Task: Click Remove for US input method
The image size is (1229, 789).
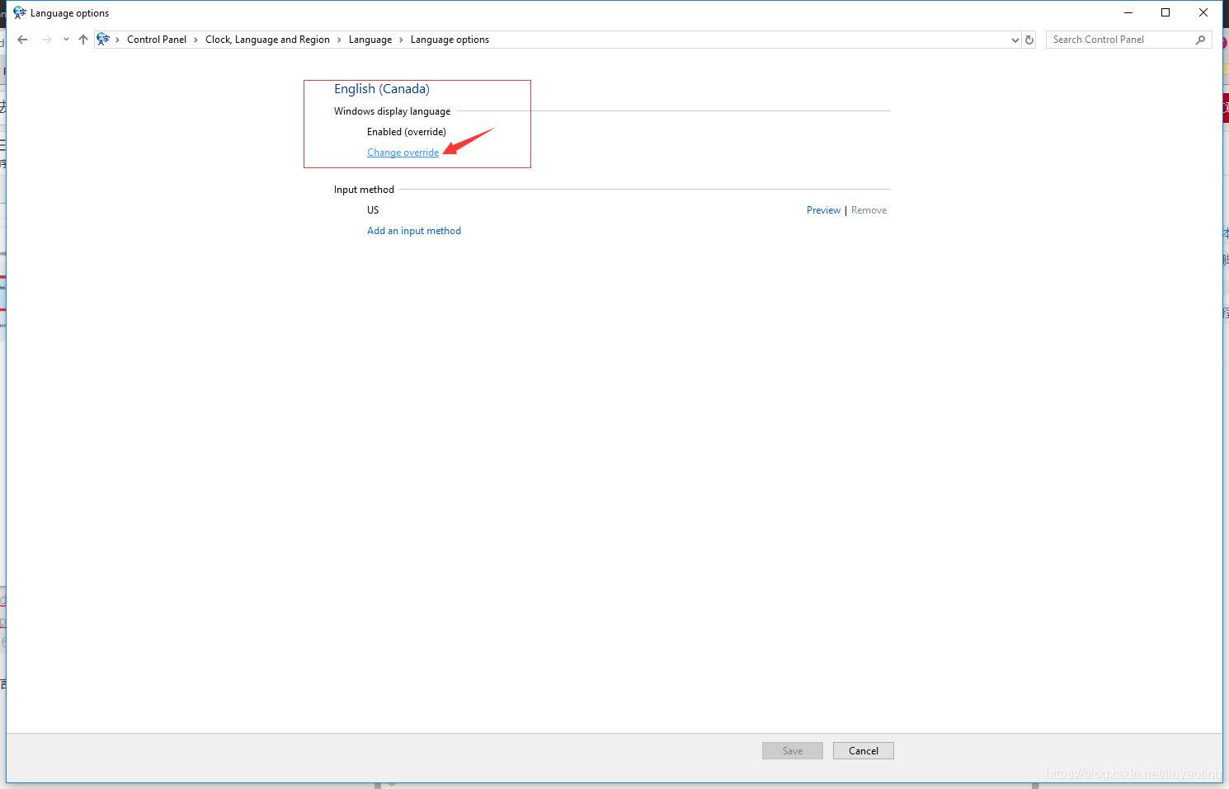Action: click(869, 210)
